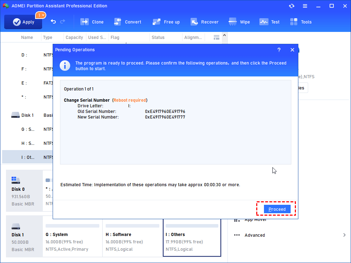The height and width of the screenshot is (263, 351).
Task: Click the help question mark in Pending Operations dialog
Action: [279, 50]
